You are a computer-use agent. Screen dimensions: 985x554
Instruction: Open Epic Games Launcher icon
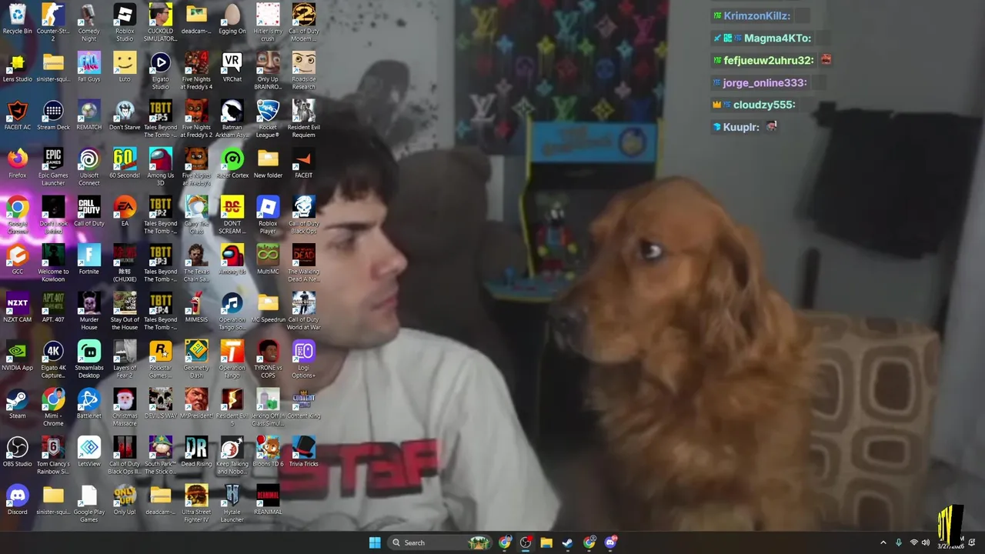tap(53, 167)
